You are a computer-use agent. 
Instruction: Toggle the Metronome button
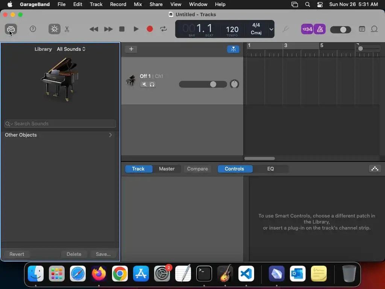[x=320, y=29]
